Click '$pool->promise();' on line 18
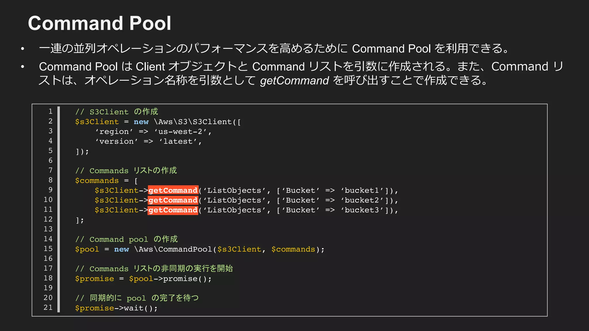 click(170, 279)
